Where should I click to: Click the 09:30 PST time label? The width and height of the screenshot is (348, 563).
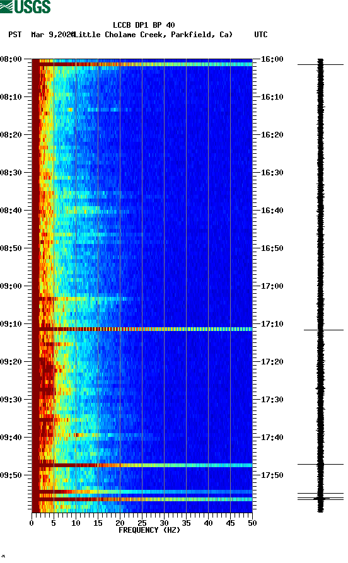[11, 400]
